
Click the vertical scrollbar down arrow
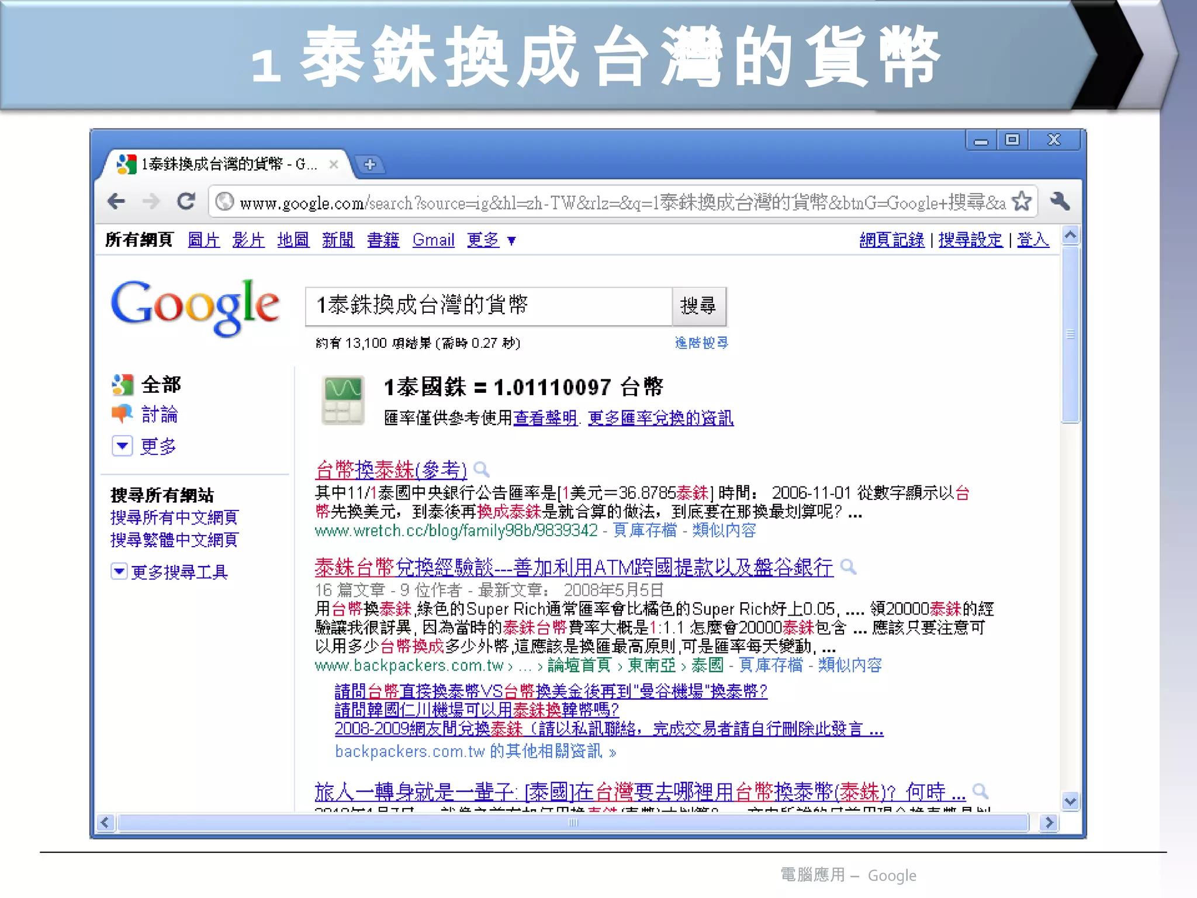1070,802
